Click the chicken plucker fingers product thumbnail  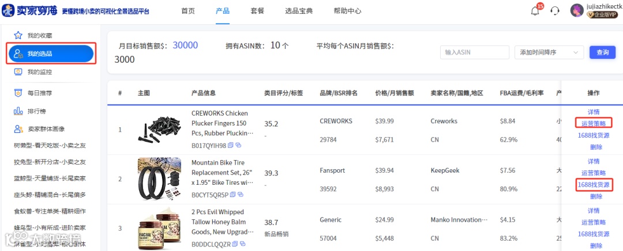(x=159, y=130)
